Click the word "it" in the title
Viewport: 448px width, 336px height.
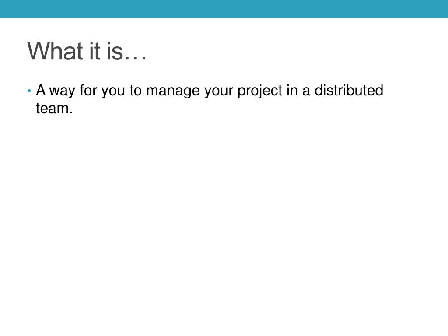95,51
